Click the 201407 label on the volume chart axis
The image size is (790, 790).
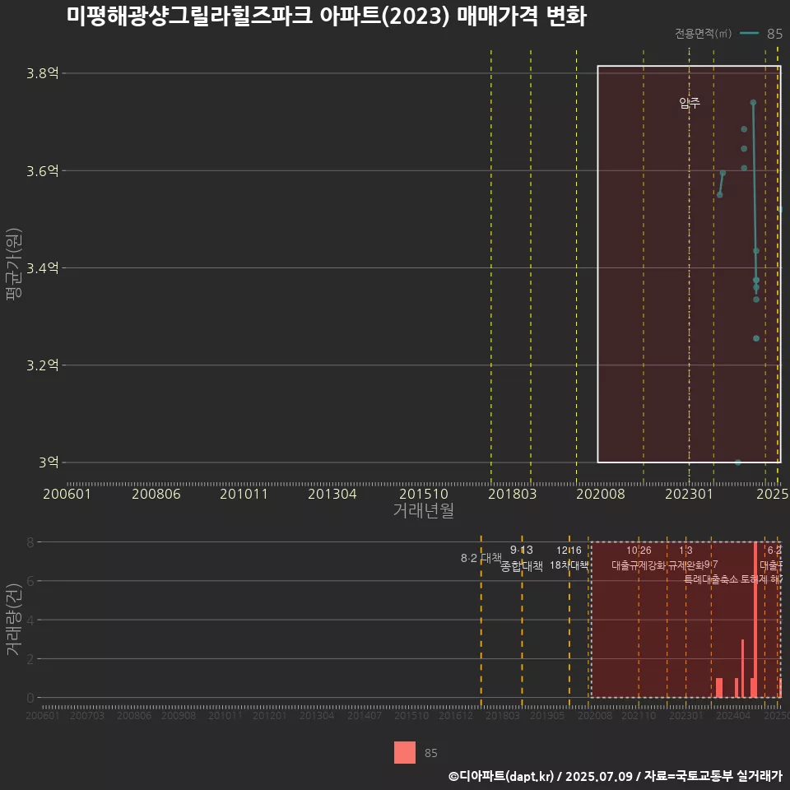[x=365, y=715]
